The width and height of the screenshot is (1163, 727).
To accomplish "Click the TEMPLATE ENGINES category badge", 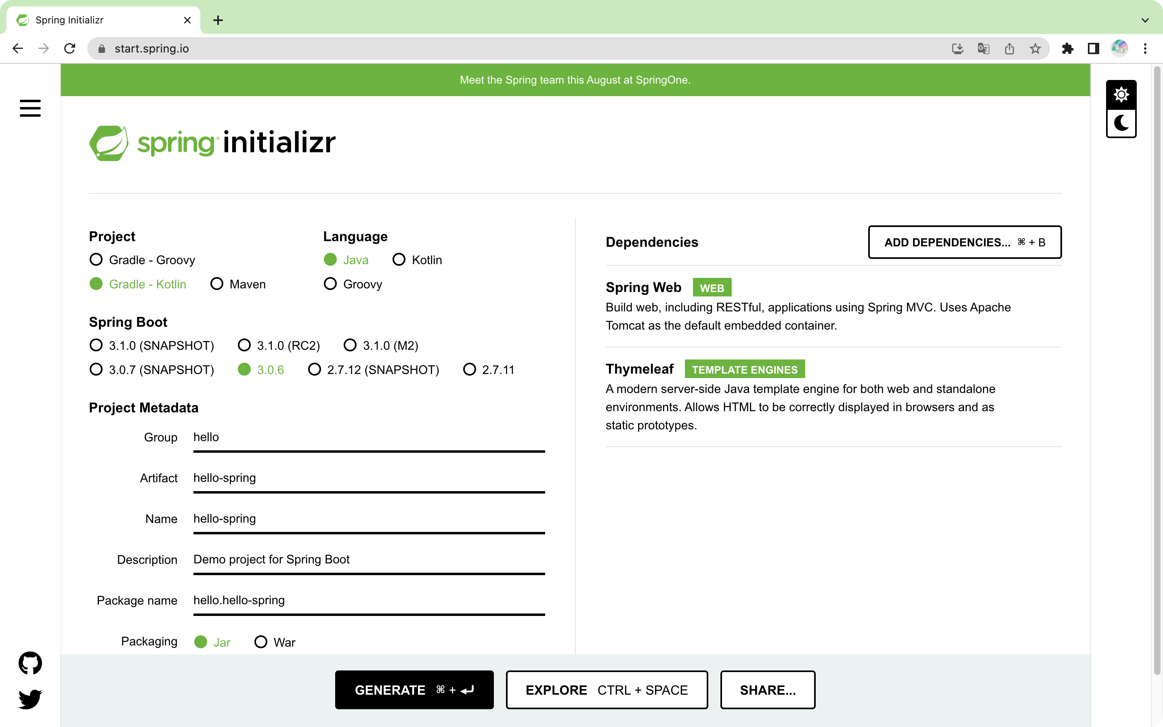I will pyautogui.click(x=744, y=369).
